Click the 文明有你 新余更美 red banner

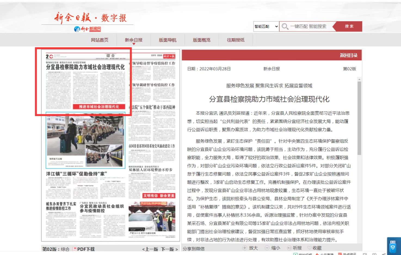point(159,196)
